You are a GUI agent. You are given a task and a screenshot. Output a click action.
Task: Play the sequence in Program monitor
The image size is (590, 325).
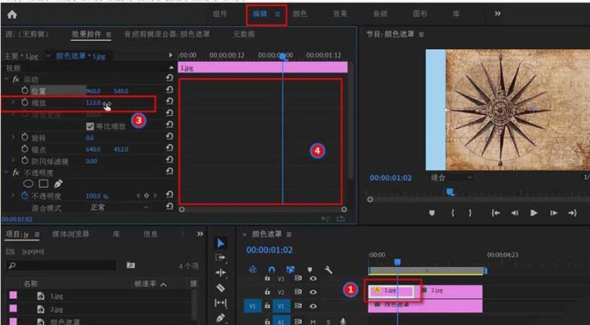[x=534, y=213]
